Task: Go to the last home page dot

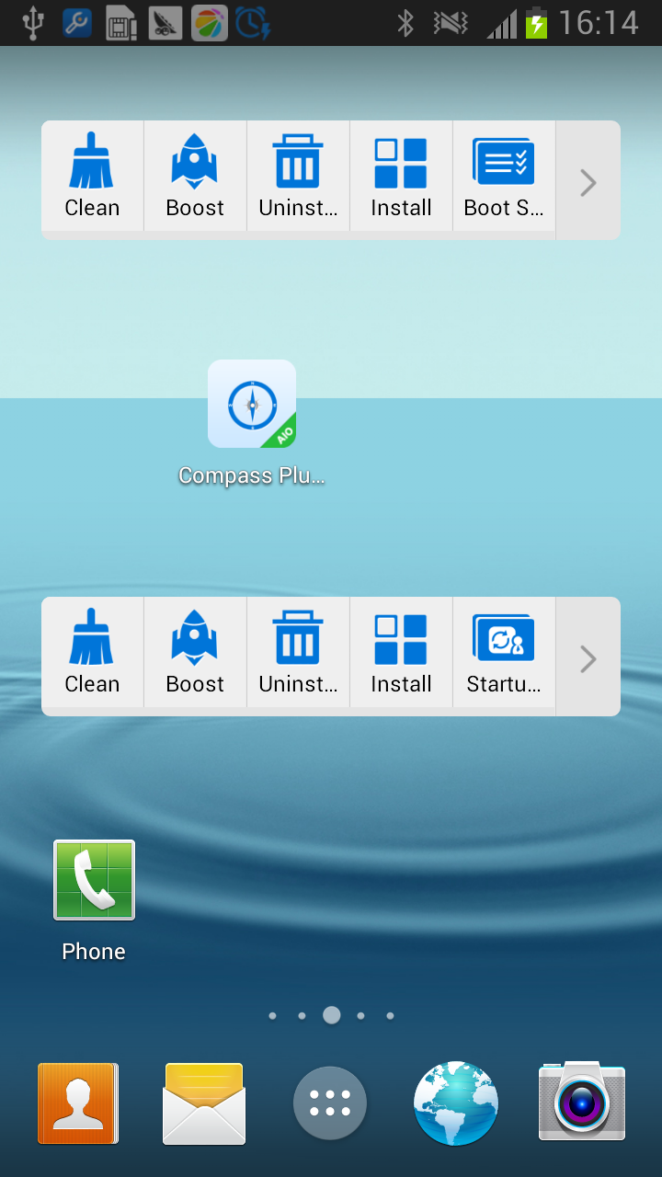Action: click(x=390, y=1016)
